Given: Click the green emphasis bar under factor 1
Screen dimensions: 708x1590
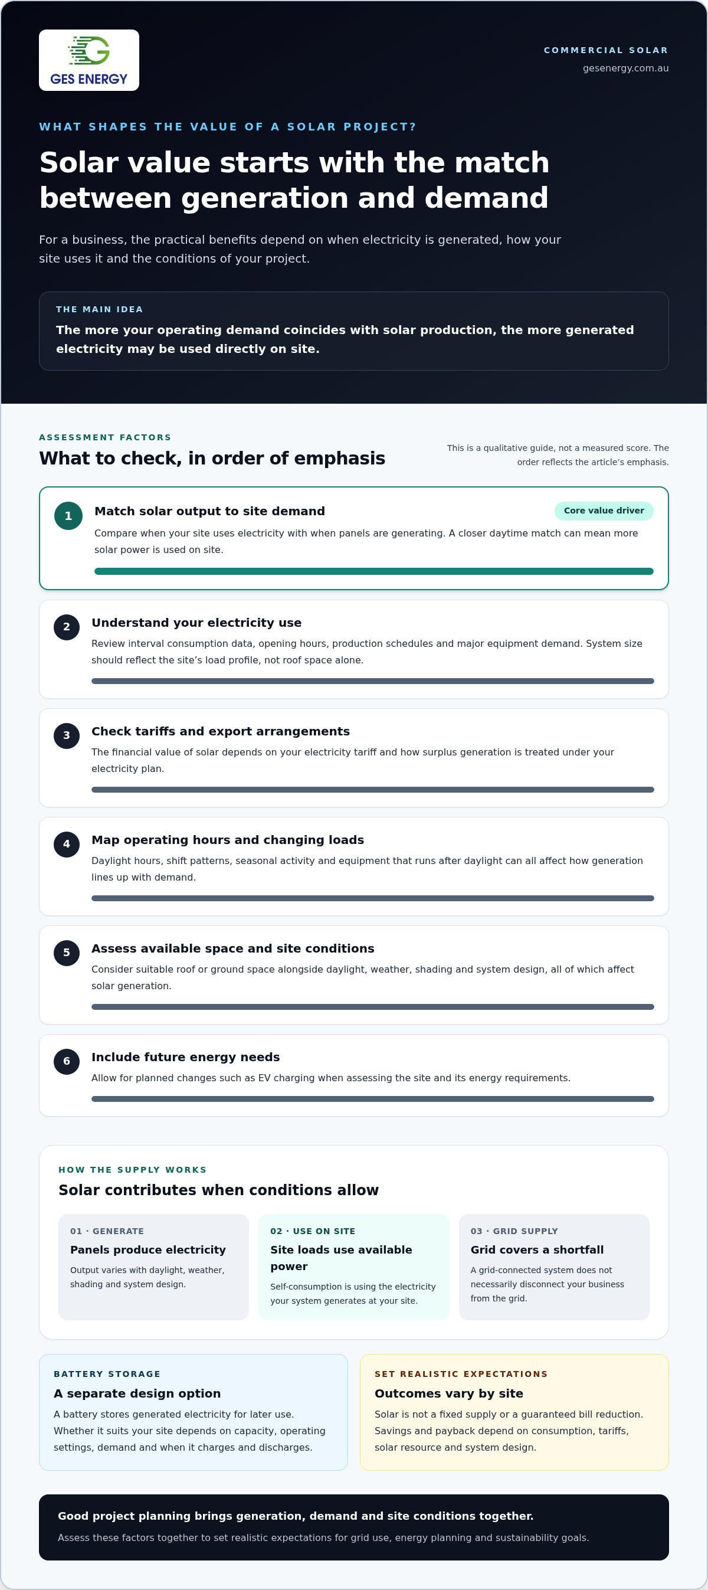Looking at the screenshot, I should pyautogui.click(x=374, y=571).
